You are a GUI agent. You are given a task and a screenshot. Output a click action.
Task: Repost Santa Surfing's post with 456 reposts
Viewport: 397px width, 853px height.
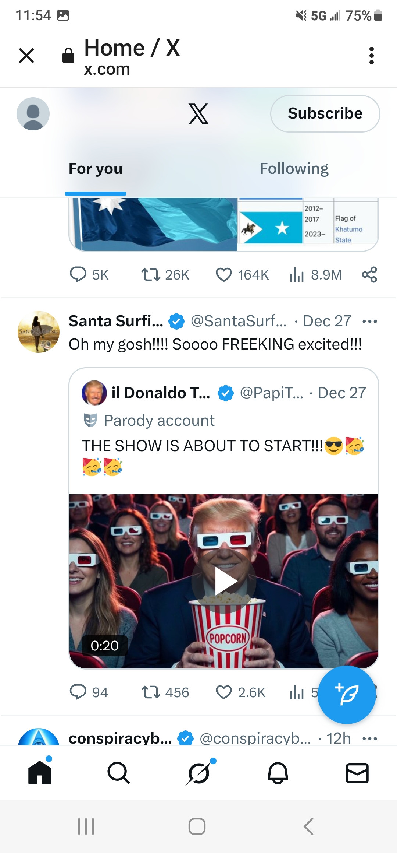pos(151,692)
